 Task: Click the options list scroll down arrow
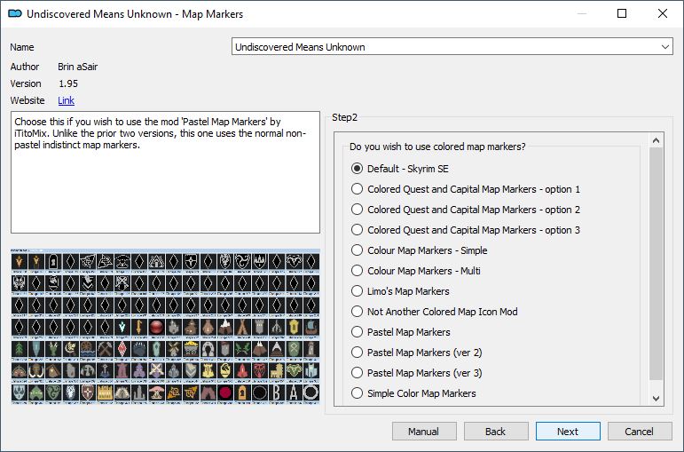(x=656, y=399)
